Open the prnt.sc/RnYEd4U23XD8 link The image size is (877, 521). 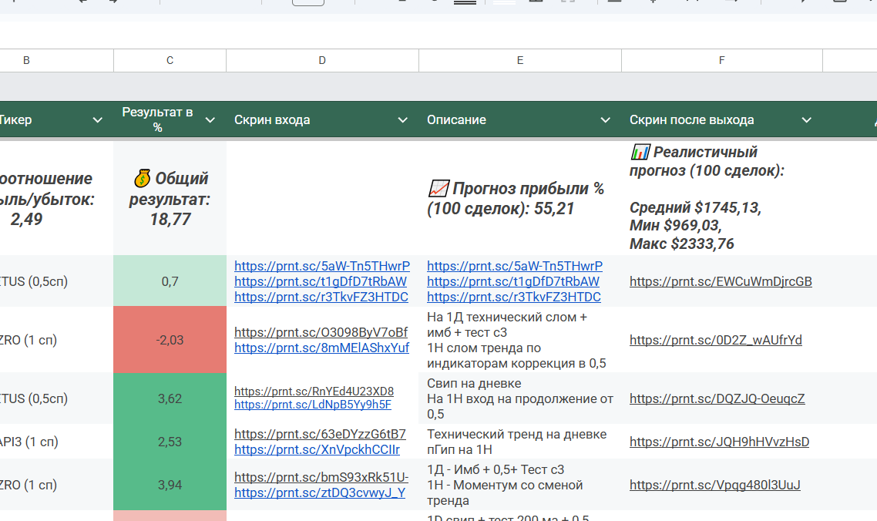point(314,392)
